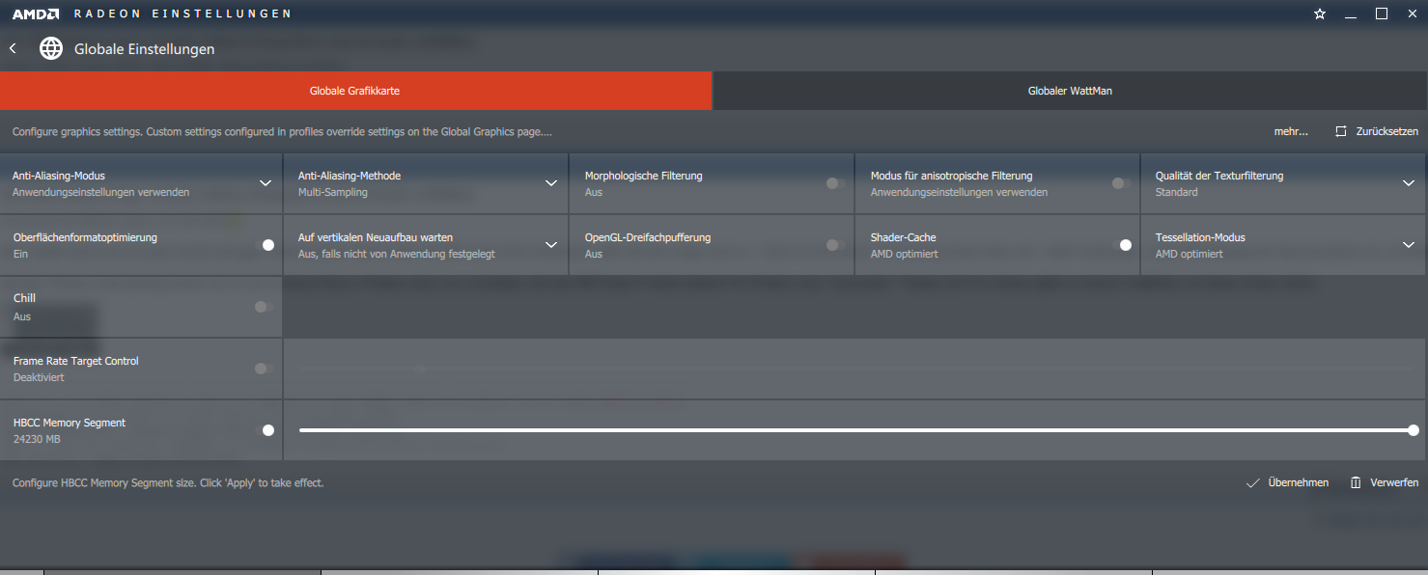Image resolution: width=1428 pixels, height=575 pixels.
Task: Expand the Tessellation-Modus dropdown
Action: click(1409, 245)
